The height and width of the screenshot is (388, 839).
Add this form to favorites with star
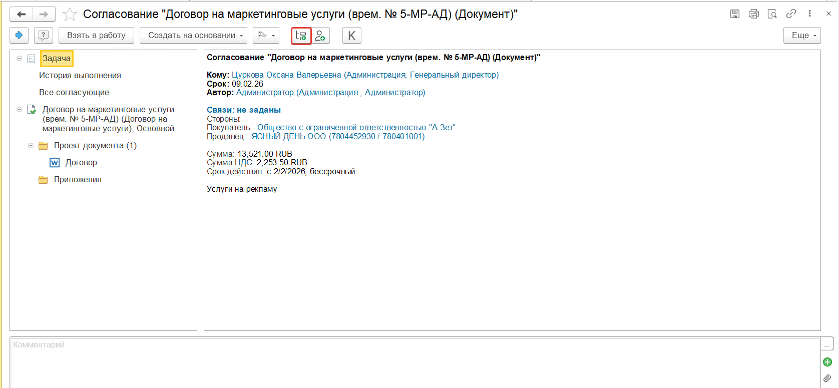tap(70, 15)
